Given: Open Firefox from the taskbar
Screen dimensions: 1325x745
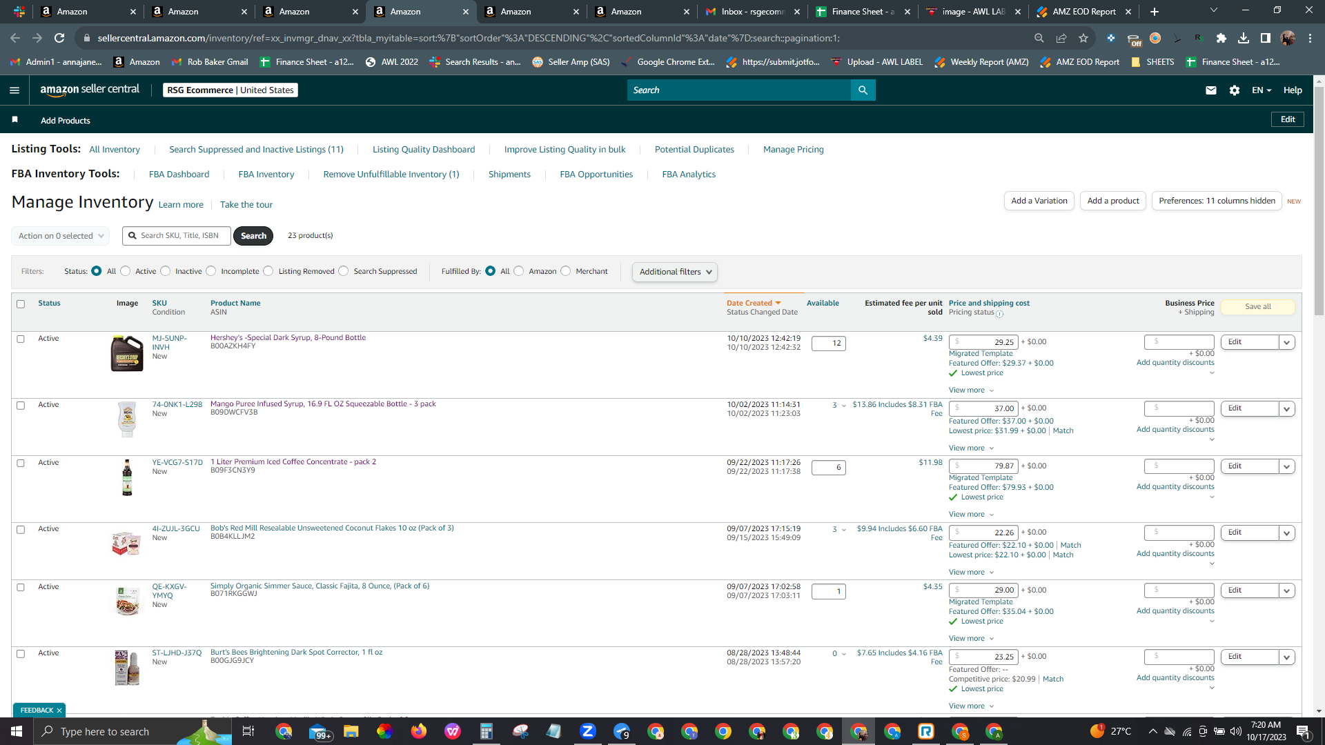Looking at the screenshot, I should coord(418,731).
